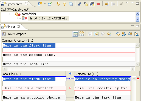141x101 pixels.
Task: Maximize the compare editor area
Action: (x=137, y=26)
